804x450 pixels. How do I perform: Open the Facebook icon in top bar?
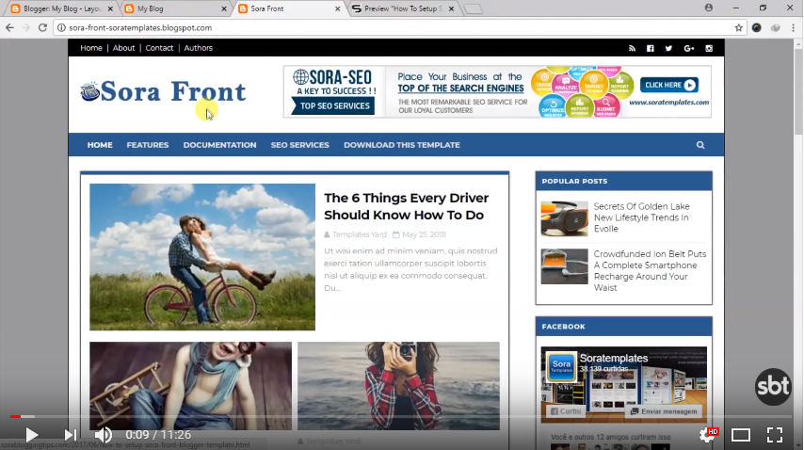651,48
